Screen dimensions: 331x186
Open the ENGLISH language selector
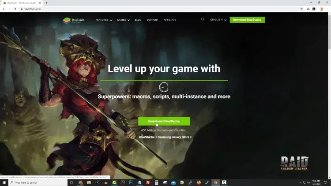coord(218,19)
